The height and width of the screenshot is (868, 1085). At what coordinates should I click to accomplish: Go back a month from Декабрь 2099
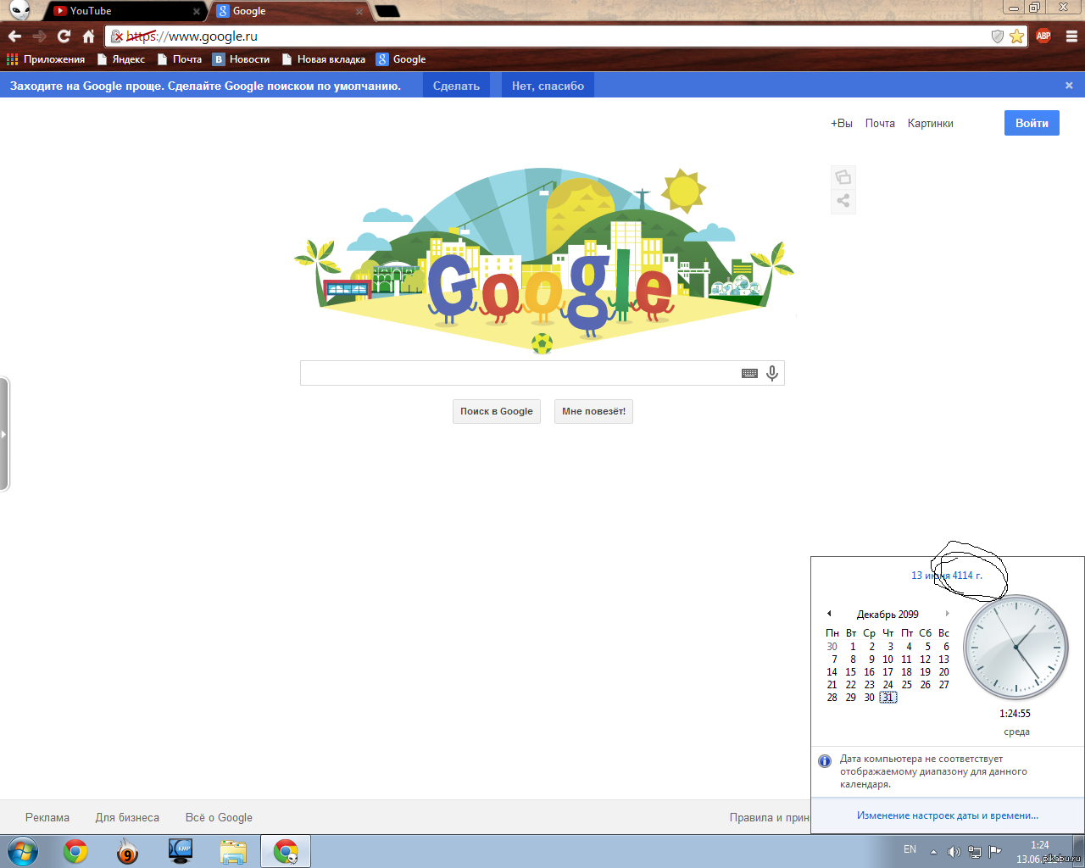pos(829,613)
